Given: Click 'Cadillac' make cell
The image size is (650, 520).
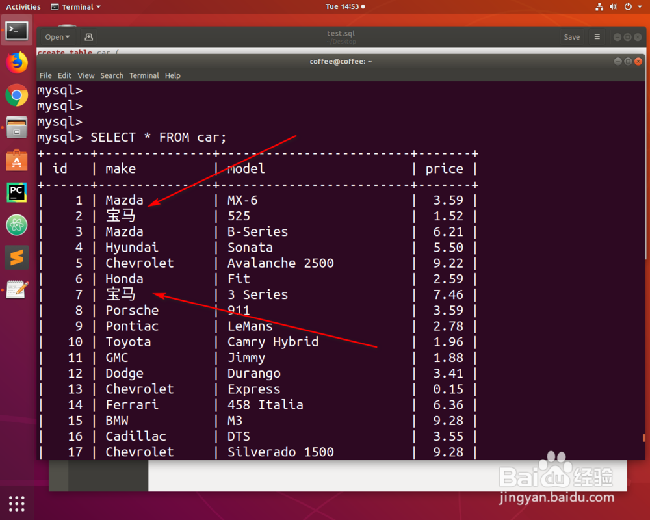Looking at the screenshot, I should point(136,437).
